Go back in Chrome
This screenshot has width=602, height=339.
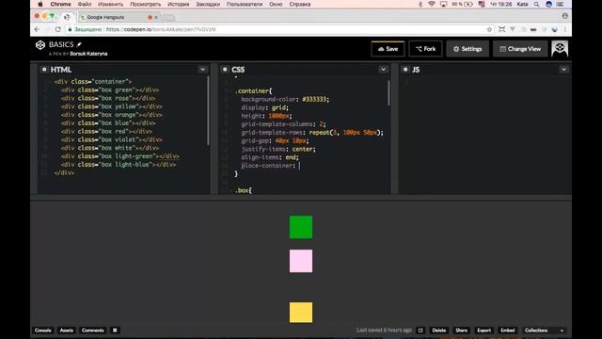[37, 29]
